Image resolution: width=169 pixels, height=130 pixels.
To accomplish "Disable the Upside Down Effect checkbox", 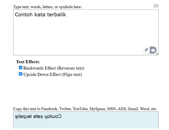I will pyautogui.click(x=20, y=74).
